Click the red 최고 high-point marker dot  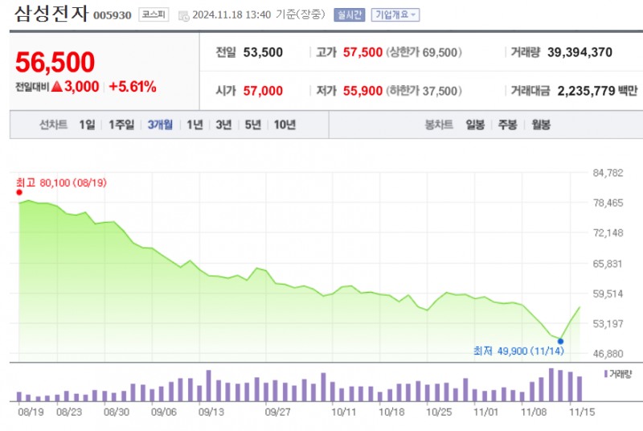point(19,192)
